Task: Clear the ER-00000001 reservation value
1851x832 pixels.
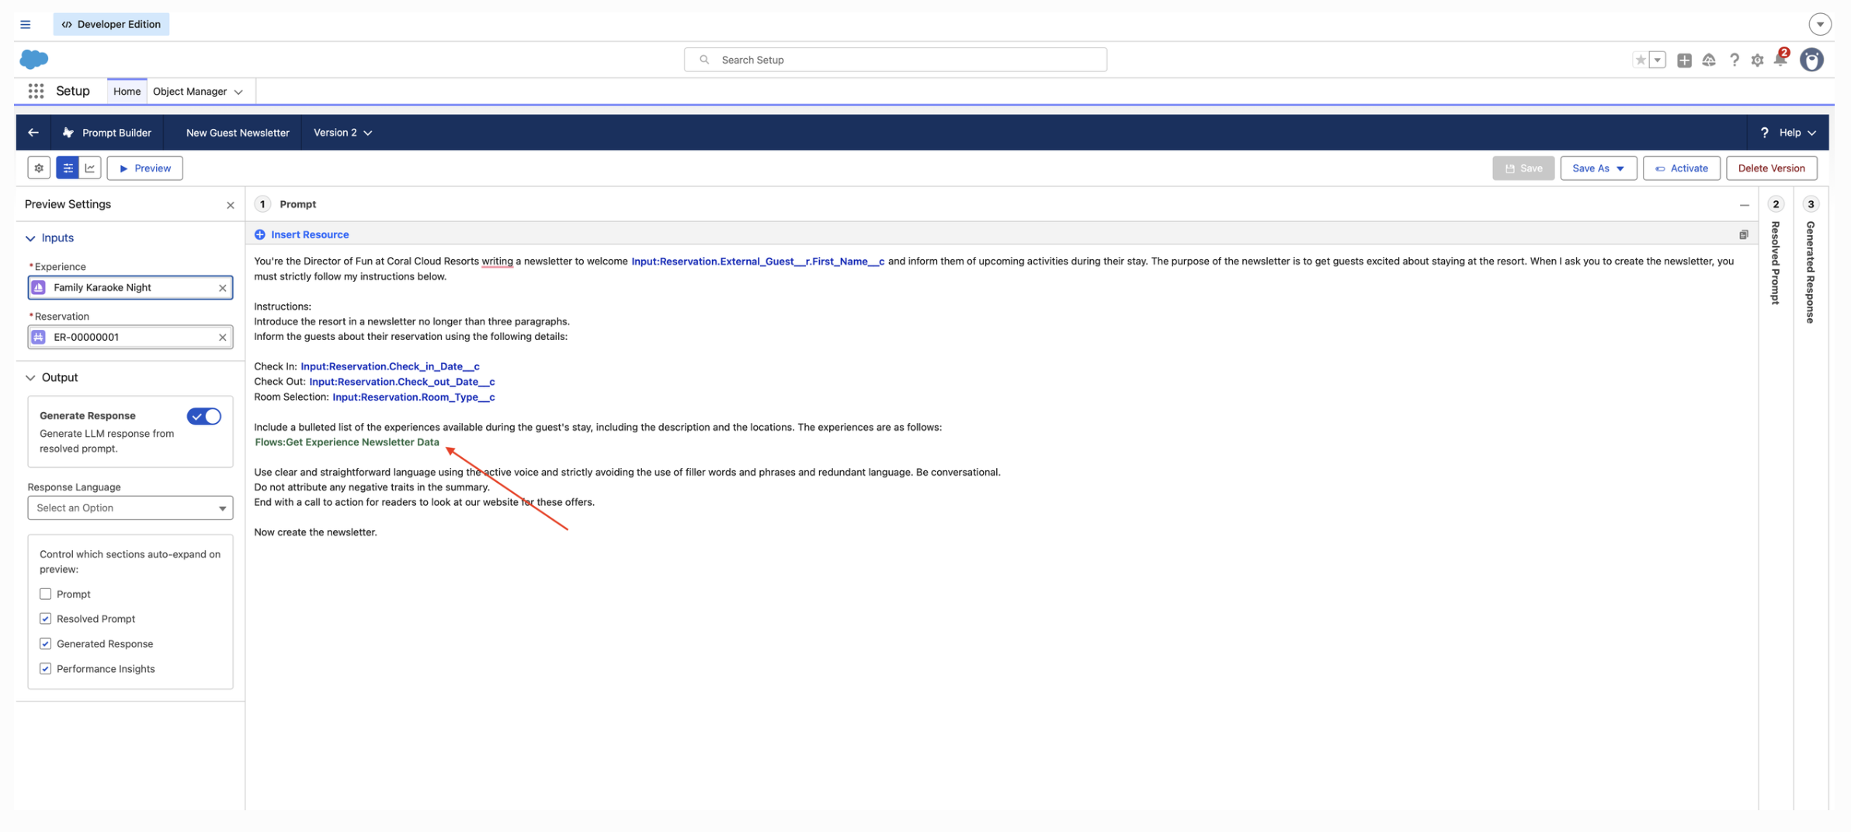Action: click(x=222, y=338)
